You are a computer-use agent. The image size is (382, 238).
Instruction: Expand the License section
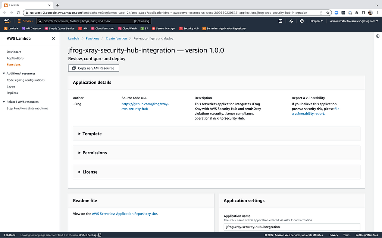[x=90, y=172]
